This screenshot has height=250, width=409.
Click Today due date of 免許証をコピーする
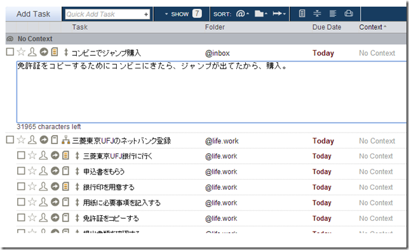[322, 218]
